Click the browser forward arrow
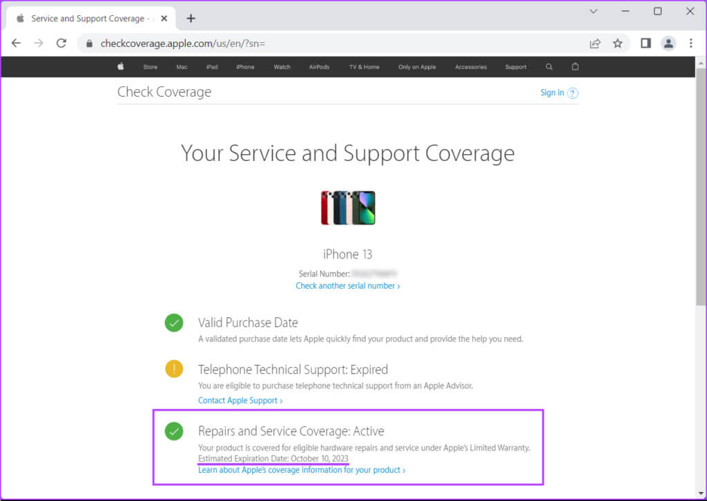Image resolution: width=707 pixels, height=501 pixels. [39, 44]
